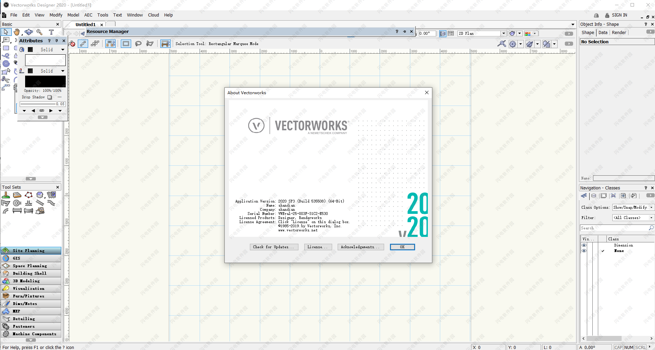Open the References tab icon in Navigation
The height and width of the screenshot is (350, 655).
633,196
